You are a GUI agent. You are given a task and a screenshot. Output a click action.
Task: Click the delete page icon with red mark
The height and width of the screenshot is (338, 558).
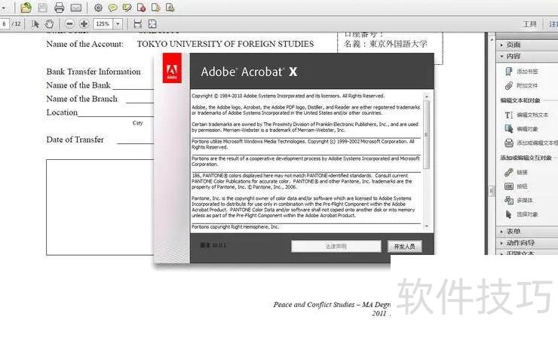click(x=141, y=8)
